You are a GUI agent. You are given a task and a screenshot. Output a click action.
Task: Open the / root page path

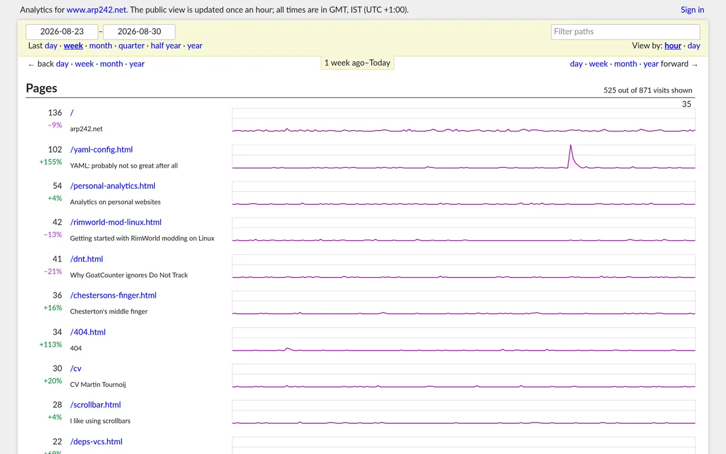72,113
